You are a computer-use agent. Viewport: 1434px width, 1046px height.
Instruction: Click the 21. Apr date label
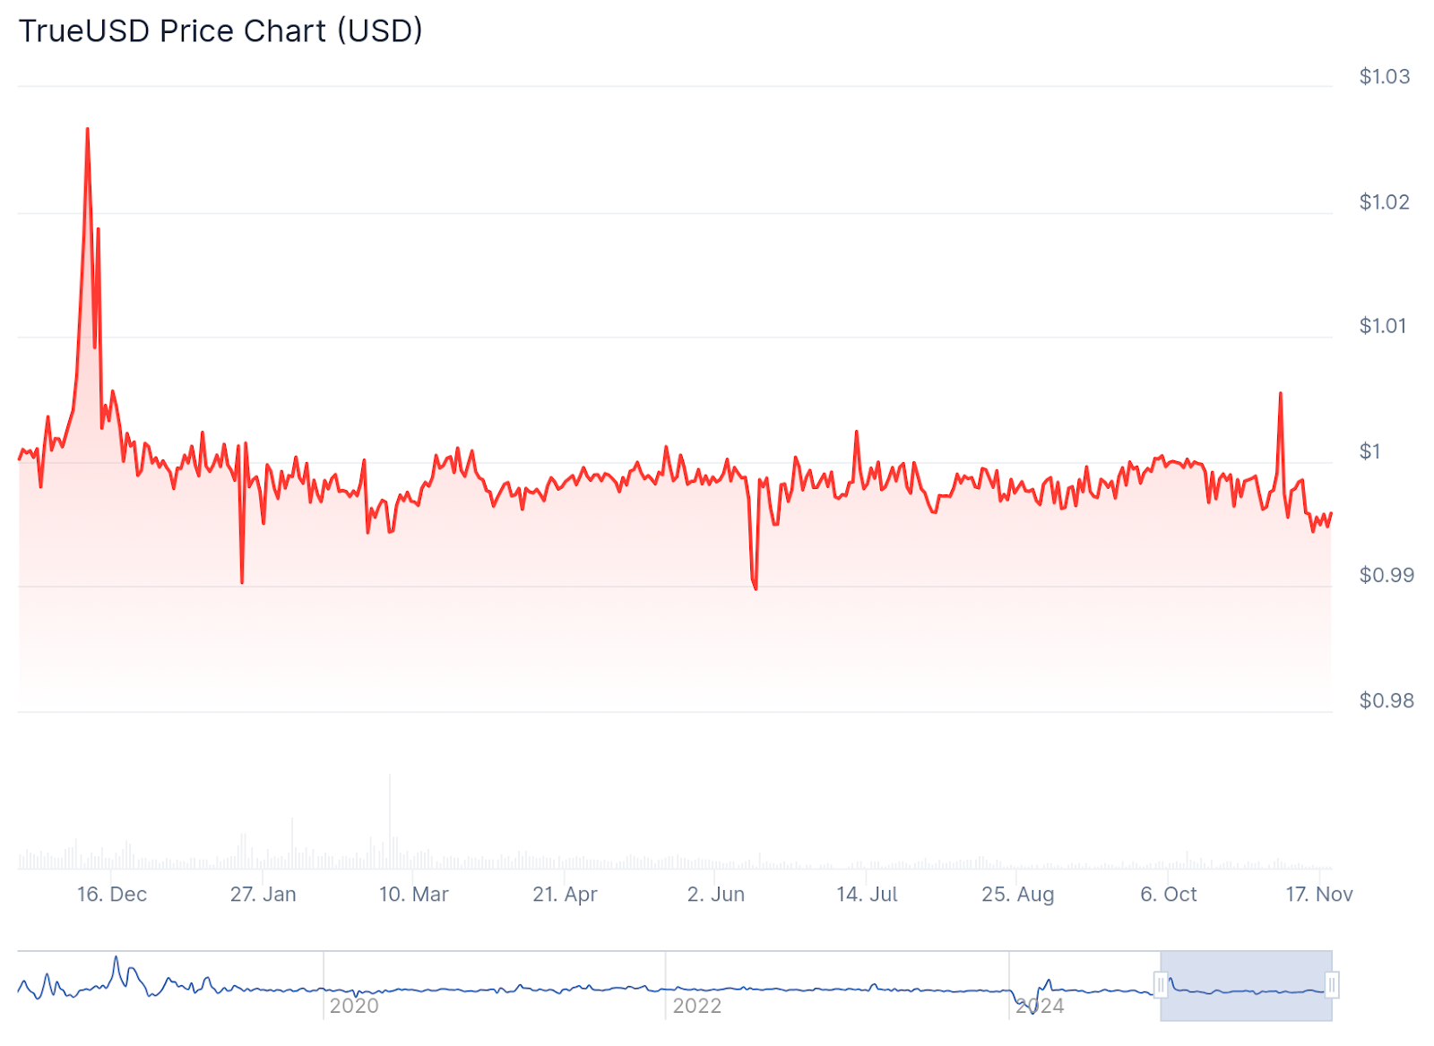565,894
